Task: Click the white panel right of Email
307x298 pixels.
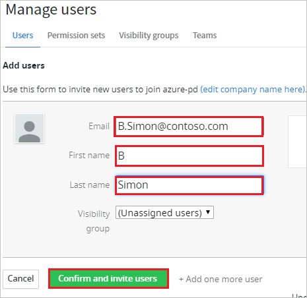Action: pos(297,142)
